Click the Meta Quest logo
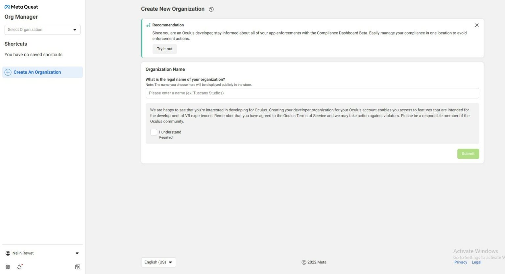 pyautogui.click(x=21, y=7)
